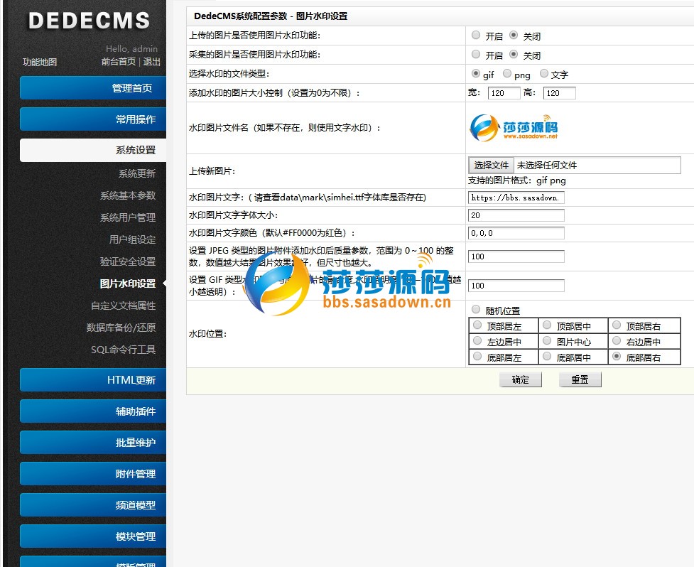Expand 频道模型 menu section

[93, 505]
